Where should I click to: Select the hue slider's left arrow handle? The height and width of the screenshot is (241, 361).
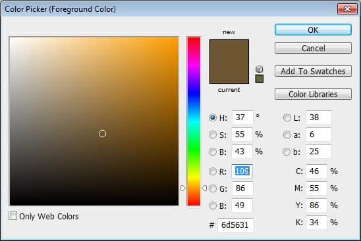[182, 188]
